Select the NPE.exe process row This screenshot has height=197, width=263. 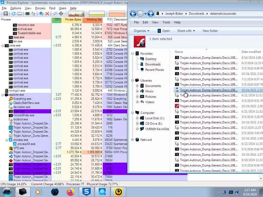pos(64,148)
